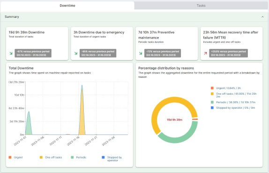Click orange Urgent swatch in donut legend
Screen dimensions: 269x173
212,88
